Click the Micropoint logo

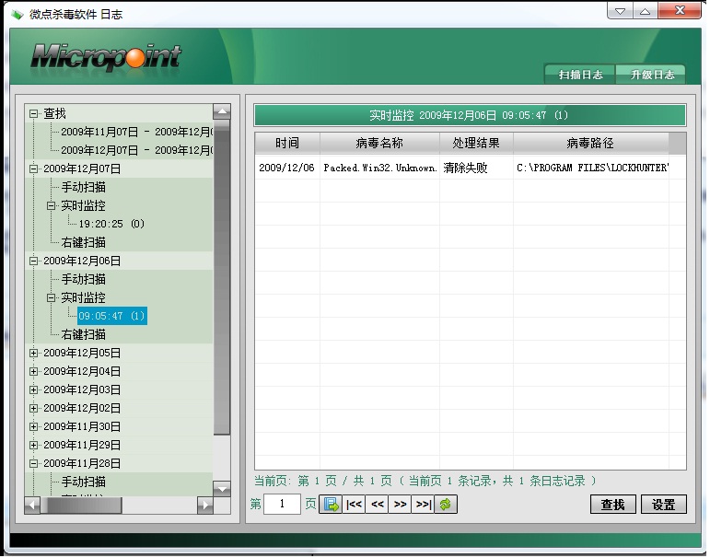[106, 57]
